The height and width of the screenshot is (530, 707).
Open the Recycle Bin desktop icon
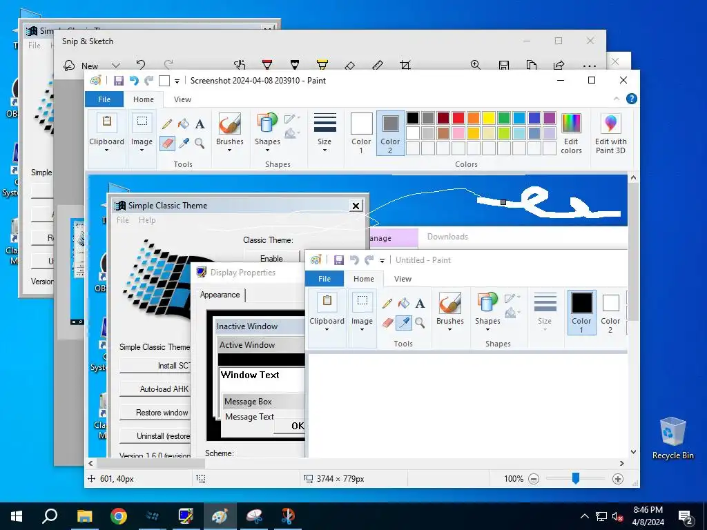[x=672, y=438]
